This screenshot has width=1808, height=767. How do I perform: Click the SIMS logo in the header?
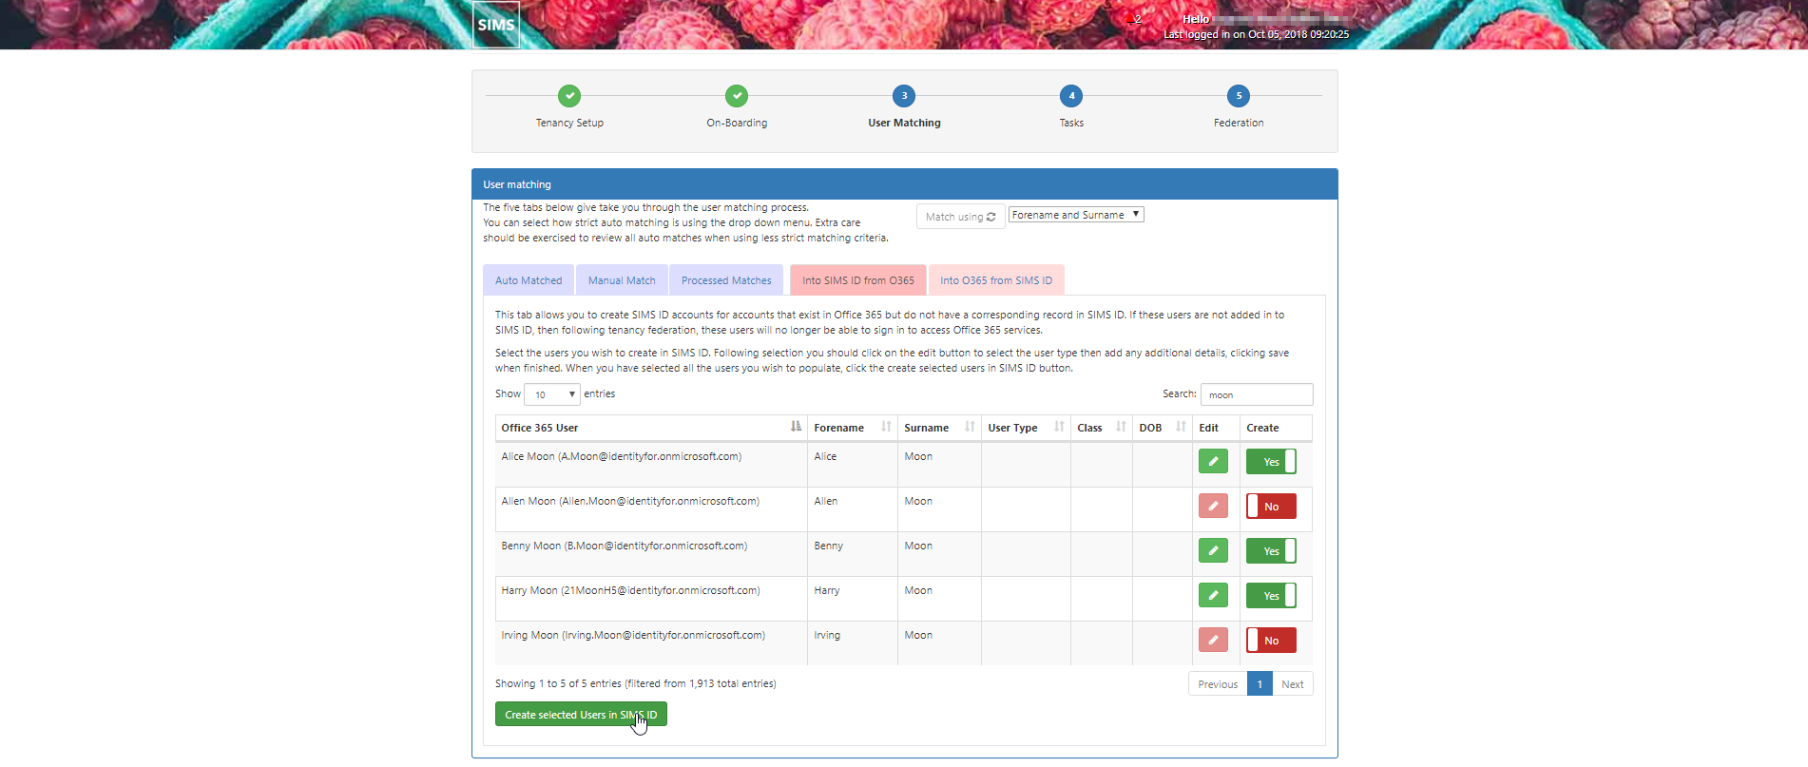point(496,25)
